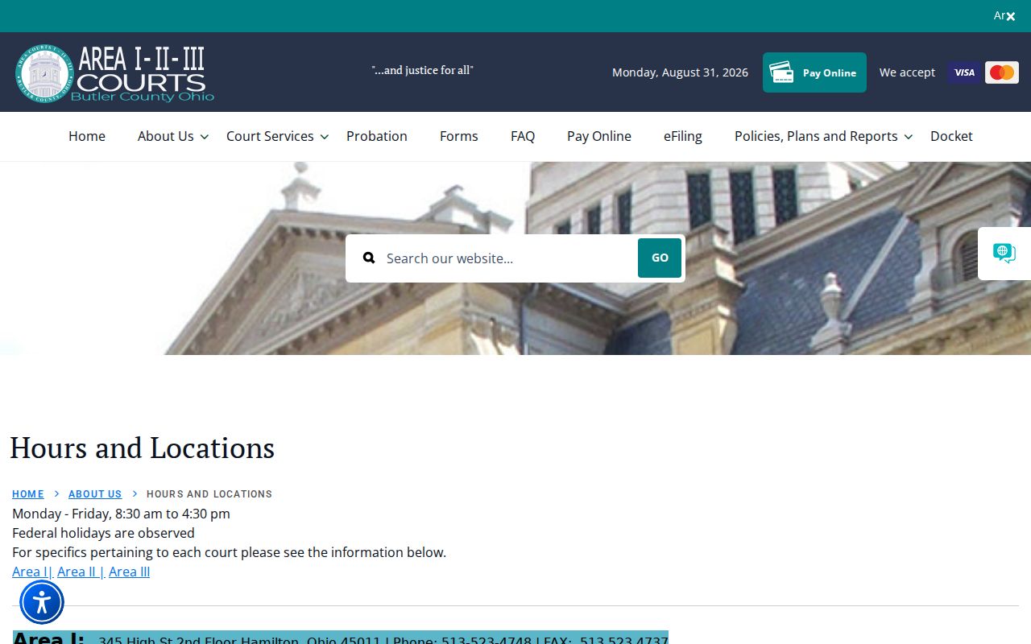Open the accessibility options widget
1031x644 pixels.
tap(42, 602)
